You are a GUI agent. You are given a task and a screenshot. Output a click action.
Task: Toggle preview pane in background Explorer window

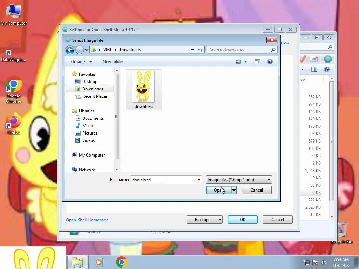pyautogui.click(x=314, y=69)
